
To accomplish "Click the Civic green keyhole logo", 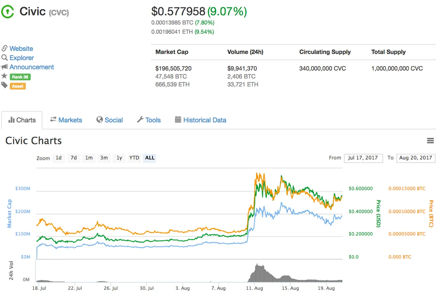I will pyautogui.click(x=7, y=12).
